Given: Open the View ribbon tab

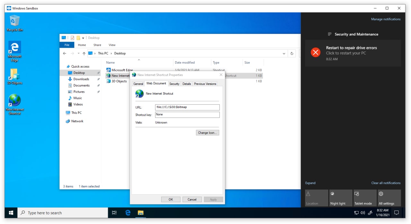Looking at the screenshot, I should (x=112, y=45).
